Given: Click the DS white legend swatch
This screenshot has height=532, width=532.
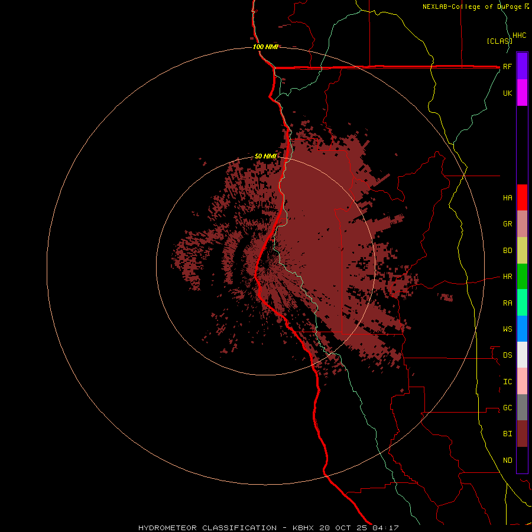Looking at the screenshot, I should 522,355.
